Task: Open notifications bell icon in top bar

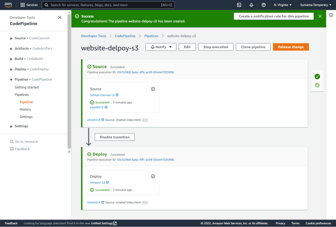Action: click(251, 5)
